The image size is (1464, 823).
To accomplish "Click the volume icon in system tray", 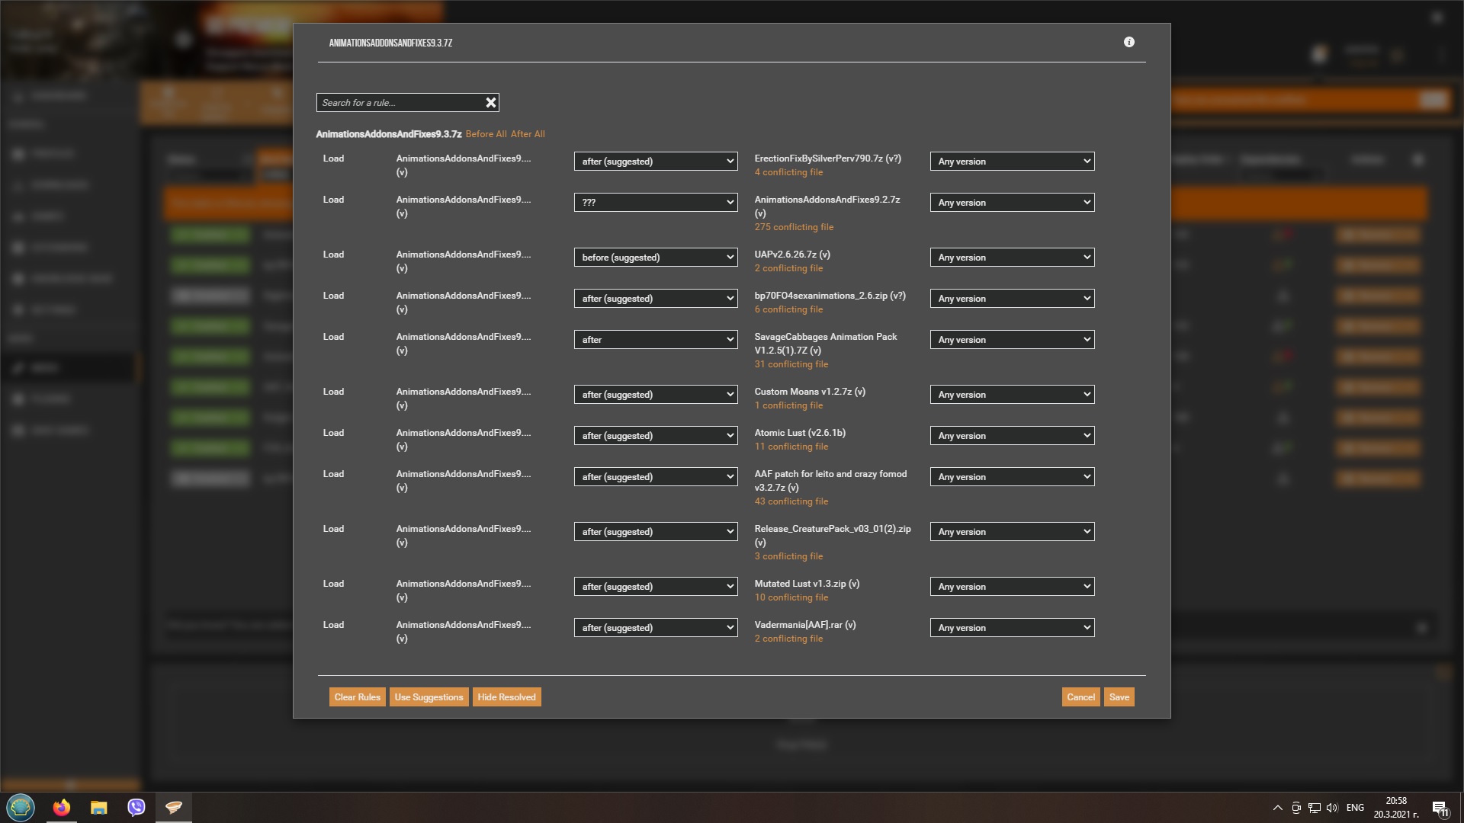I will [x=1332, y=808].
